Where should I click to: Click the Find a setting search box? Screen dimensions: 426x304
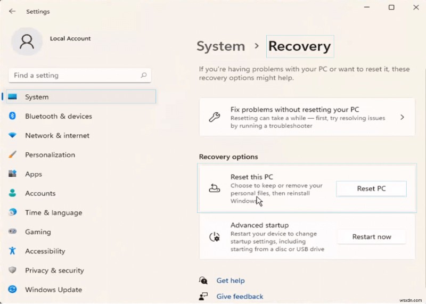tap(79, 75)
